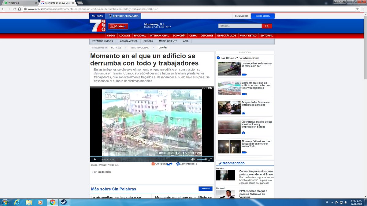Open a new browser tab
The image size is (367, 206).
coord(80,3)
